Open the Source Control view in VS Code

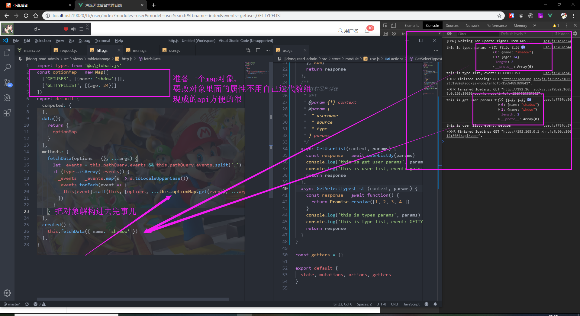(x=7, y=83)
